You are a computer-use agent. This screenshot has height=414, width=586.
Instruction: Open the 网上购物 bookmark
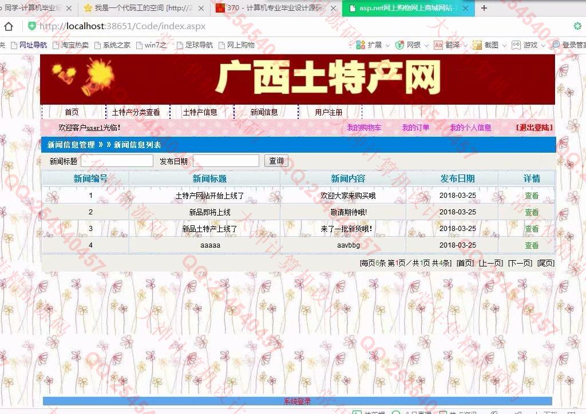coord(237,45)
